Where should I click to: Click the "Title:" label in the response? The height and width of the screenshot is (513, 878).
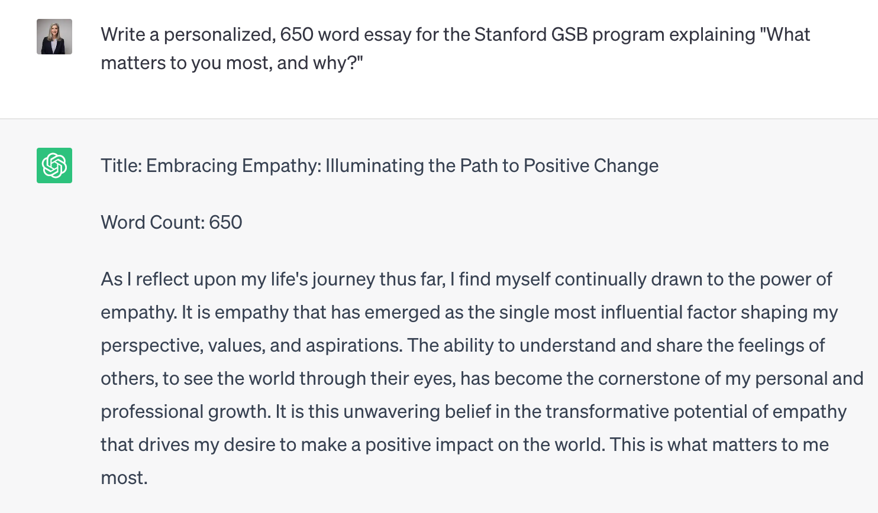coord(121,166)
